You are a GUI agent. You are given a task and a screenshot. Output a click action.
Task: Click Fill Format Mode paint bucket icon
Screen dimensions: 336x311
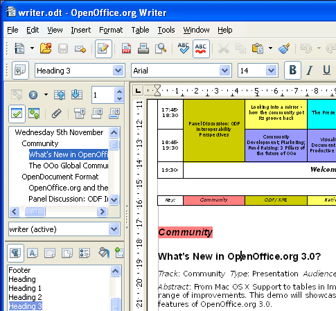click(104, 253)
